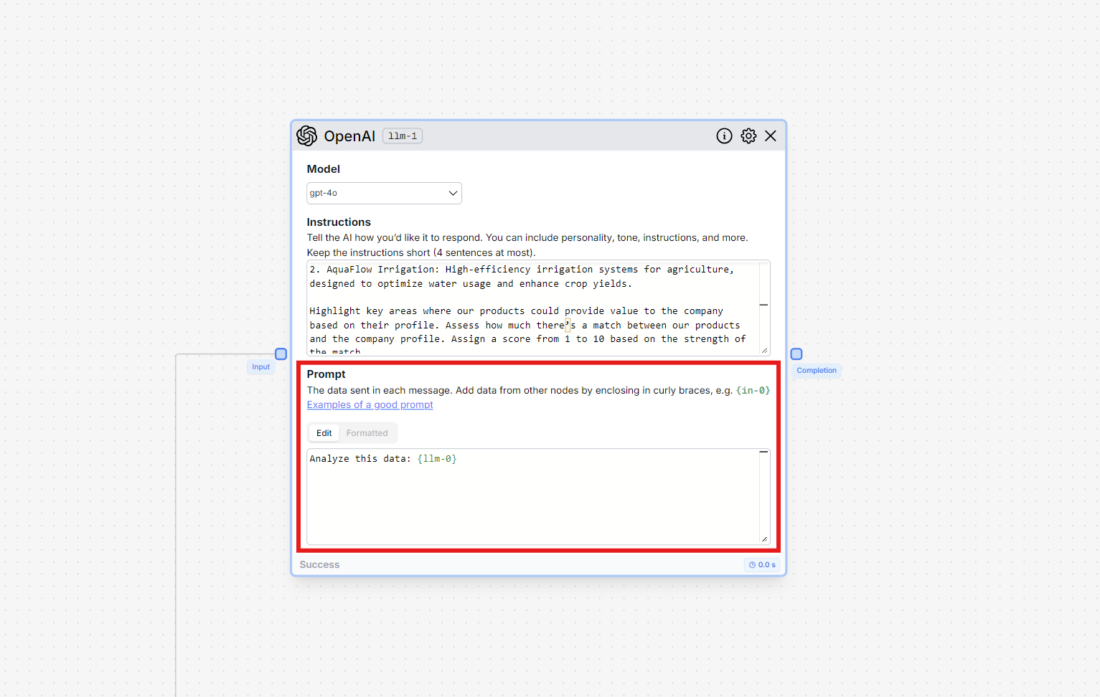Viewport: 1100px width, 697px height.
Task: Click the {in-0} example variable
Action: (753, 391)
